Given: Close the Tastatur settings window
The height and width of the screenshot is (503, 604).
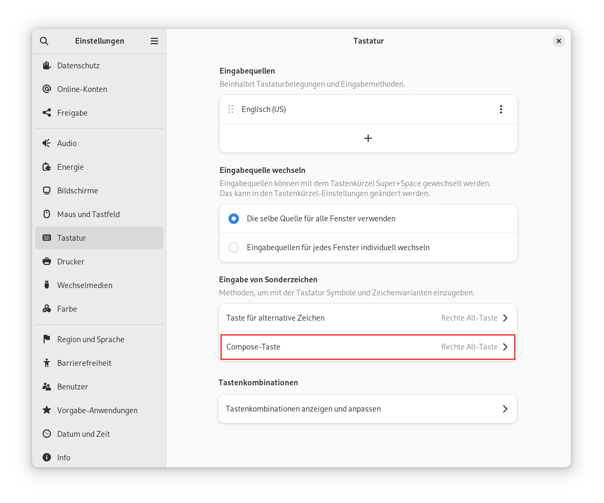Looking at the screenshot, I should coord(558,41).
